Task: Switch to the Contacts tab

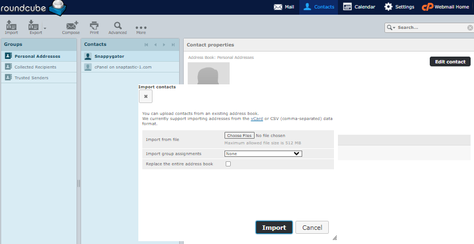Action: click(x=319, y=7)
